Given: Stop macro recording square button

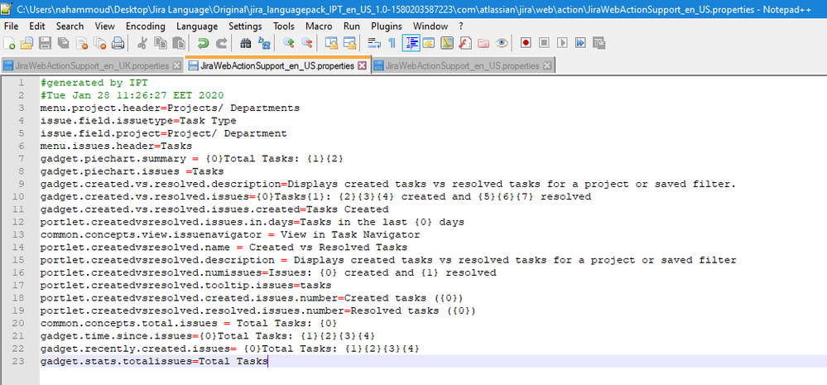Looking at the screenshot, I should tap(545, 43).
